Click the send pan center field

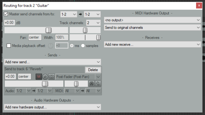click(25, 76)
